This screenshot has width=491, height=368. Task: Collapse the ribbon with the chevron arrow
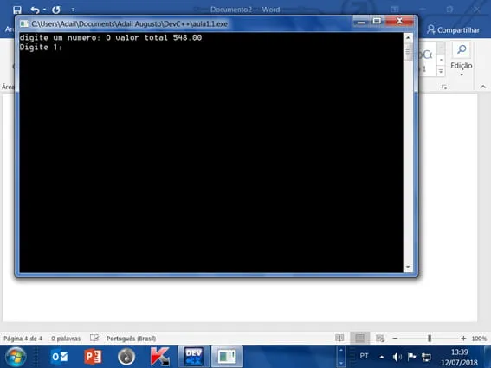[x=483, y=87]
